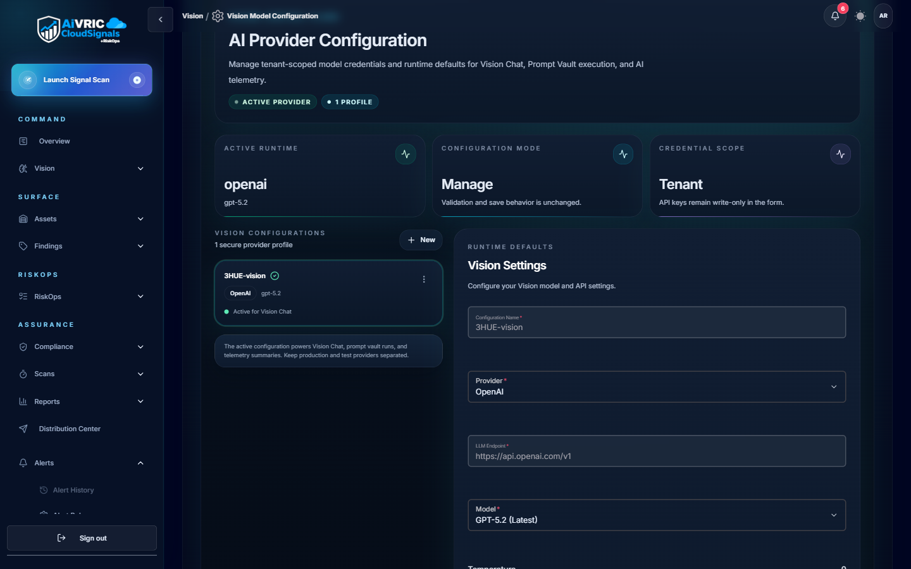Click '1 secure provider profile' text
Viewport: 911px width, 569px height.
pos(253,245)
